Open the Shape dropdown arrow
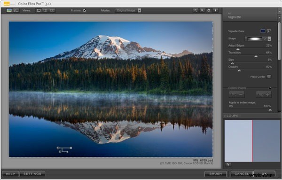Image resolution: width=282 pixels, height=180 pixels. click(x=269, y=39)
